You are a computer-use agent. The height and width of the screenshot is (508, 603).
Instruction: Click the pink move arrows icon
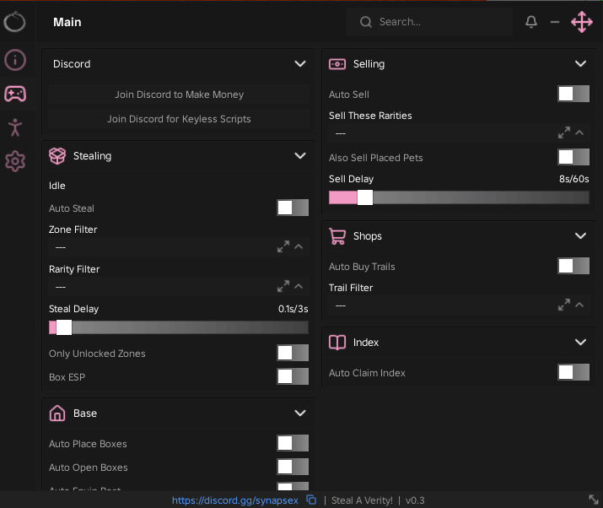tap(581, 22)
